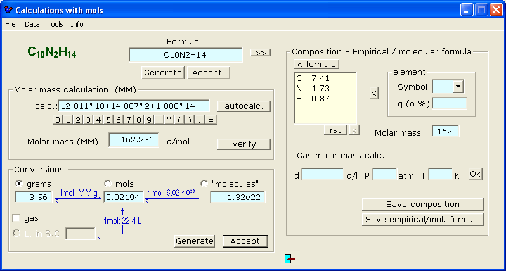Select the grams radio button
The width and height of the screenshot is (506, 271).
coord(19,184)
